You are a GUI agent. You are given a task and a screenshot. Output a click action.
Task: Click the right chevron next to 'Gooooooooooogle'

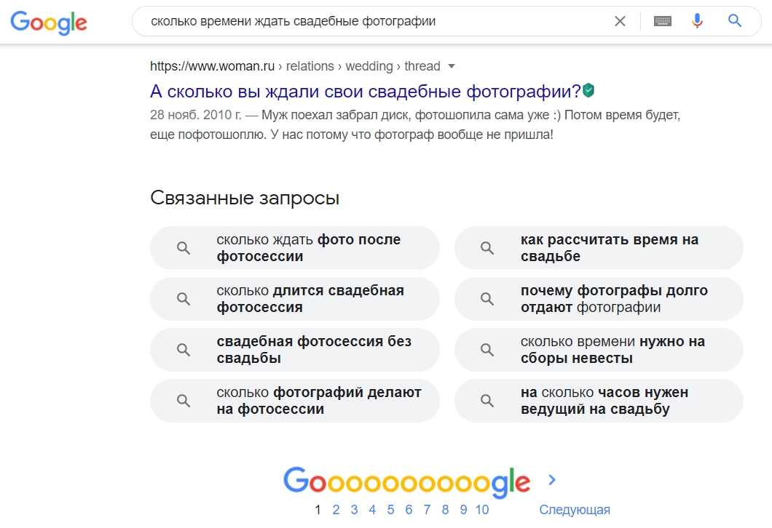pyautogui.click(x=551, y=480)
